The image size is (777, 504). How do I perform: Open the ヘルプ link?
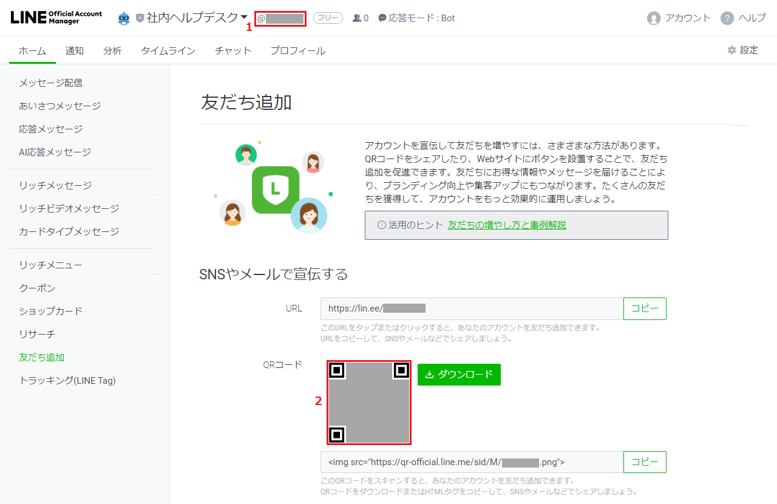752,18
